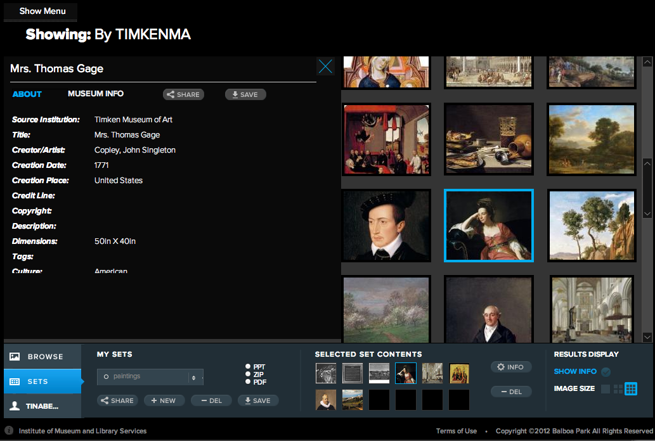Open the paintings set dropdown
Image resolution: width=655 pixels, height=441 pixels.
coord(150,377)
